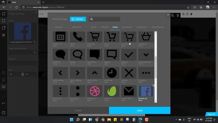Click the Facebook image preview in Image settings

(23, 31)
